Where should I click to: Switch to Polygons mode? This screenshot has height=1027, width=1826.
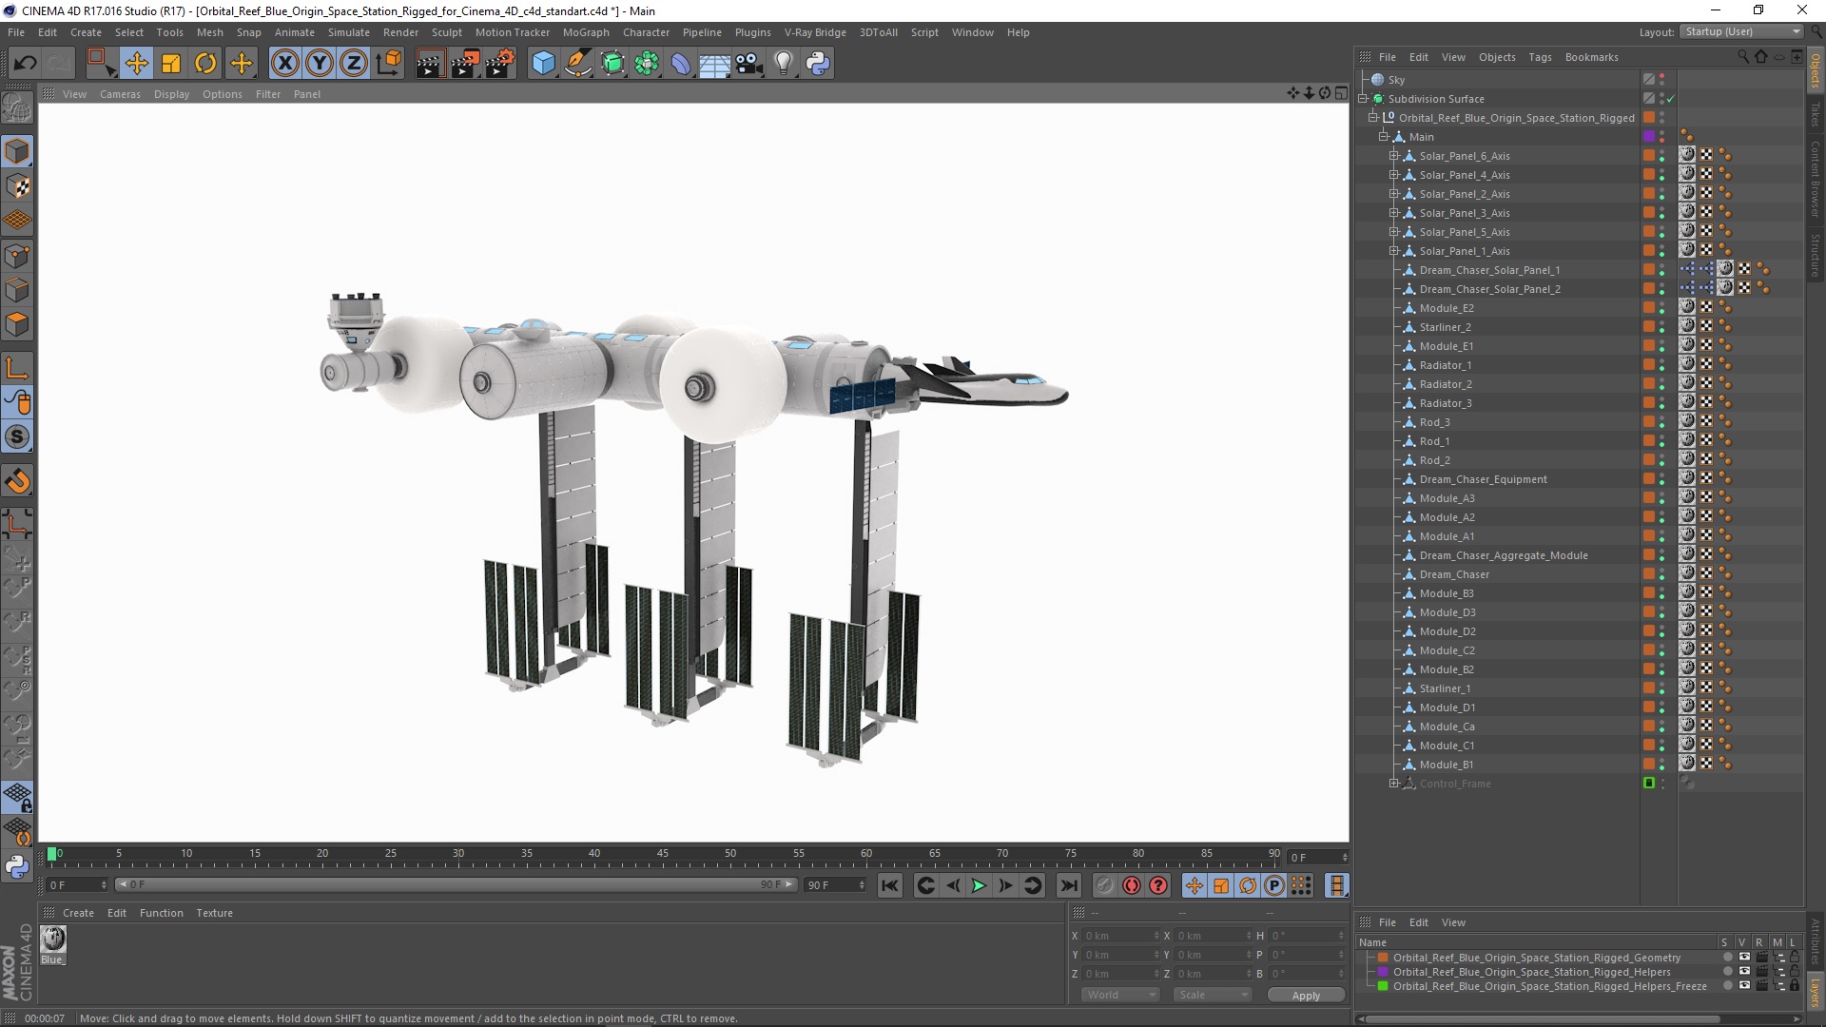17,325
